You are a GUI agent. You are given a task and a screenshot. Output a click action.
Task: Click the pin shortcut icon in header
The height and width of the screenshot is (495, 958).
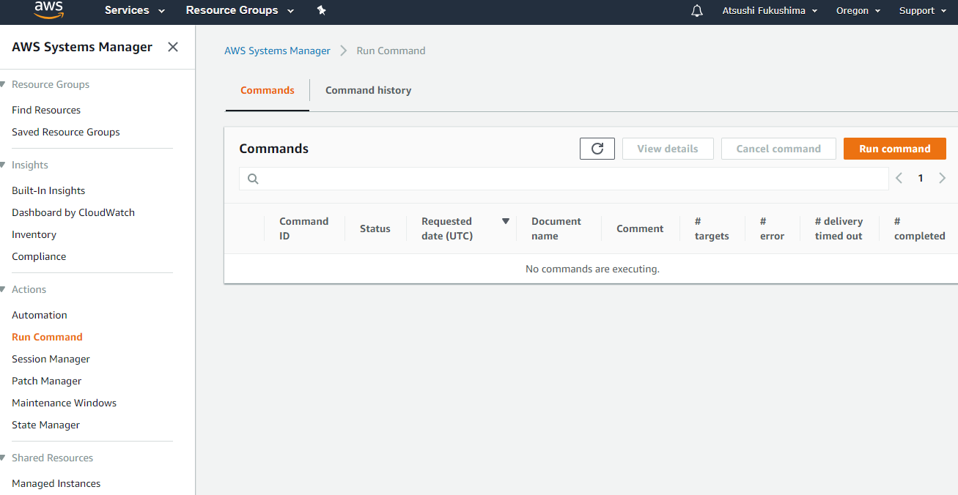(x=321, y=10)
